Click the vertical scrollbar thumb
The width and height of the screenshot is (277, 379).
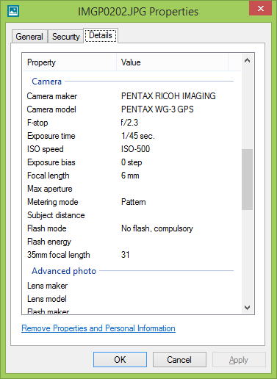247,179
